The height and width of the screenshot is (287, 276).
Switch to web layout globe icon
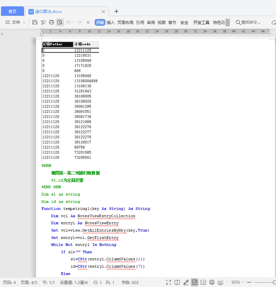coord(212,282)
